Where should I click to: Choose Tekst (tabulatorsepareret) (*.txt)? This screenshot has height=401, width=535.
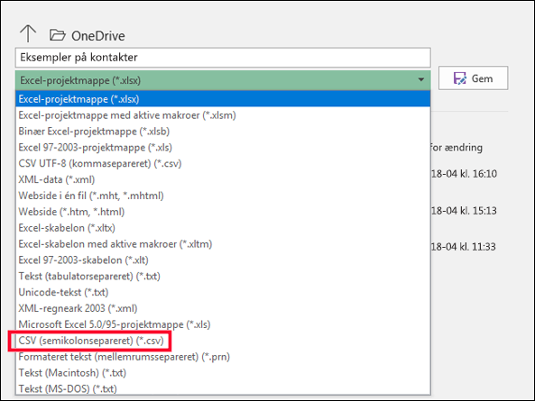point(223,277)
